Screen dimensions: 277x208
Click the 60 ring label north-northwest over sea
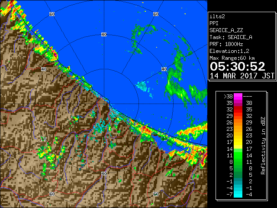(52, 14)
